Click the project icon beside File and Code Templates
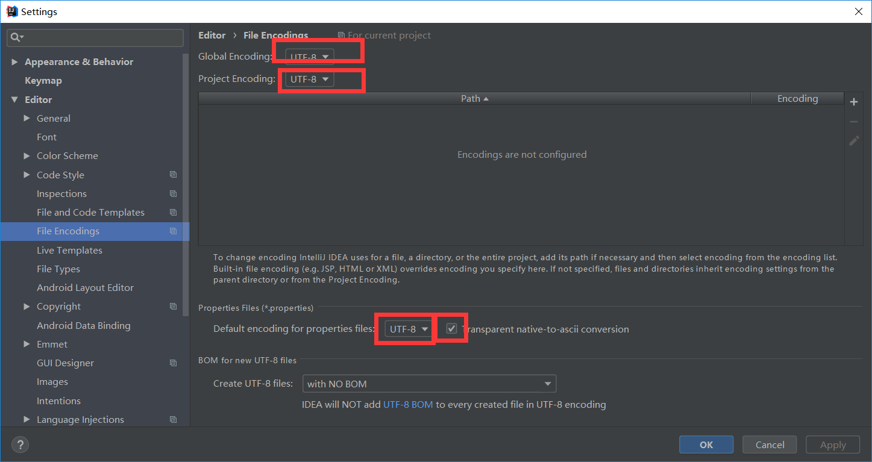Screen dimensions: 872x462 [x=174, y=212]
